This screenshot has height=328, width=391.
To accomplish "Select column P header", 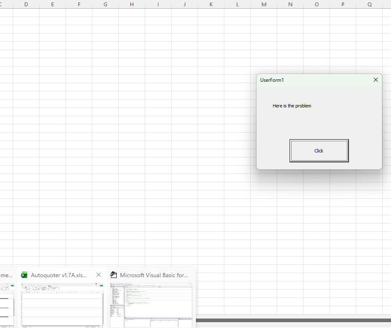I will click(x=343, y=4).
